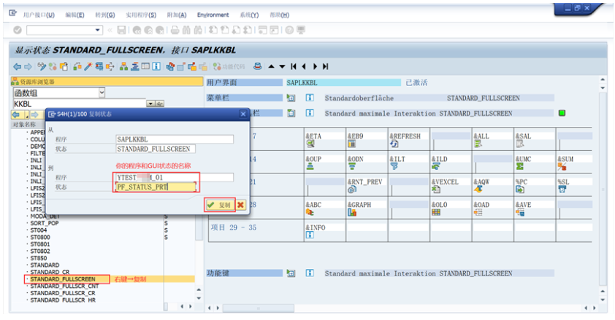This screenshot has height=320, width=615.
Task: Click the information icon in 功能键 row
Action: pyautogui.click(x=310, y=273)
